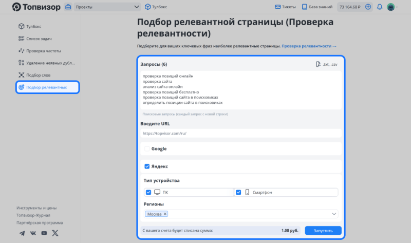This screenshot has width=411, height=243.
Task: Open Инструменты и цены link
Action: [x=36, y=208]
